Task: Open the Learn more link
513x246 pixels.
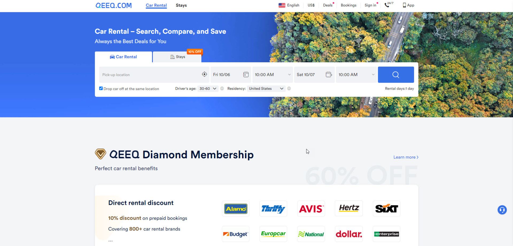Action: point(406,157)
